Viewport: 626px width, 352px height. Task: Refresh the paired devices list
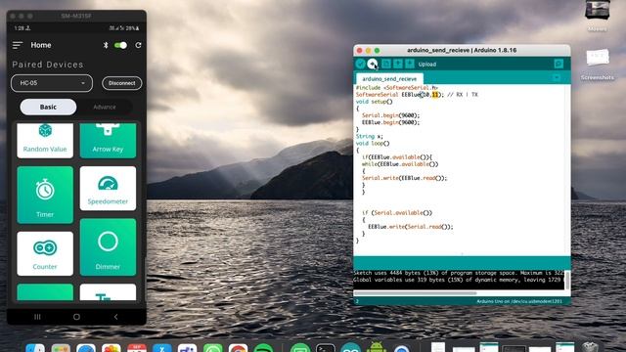click(138, 45)
